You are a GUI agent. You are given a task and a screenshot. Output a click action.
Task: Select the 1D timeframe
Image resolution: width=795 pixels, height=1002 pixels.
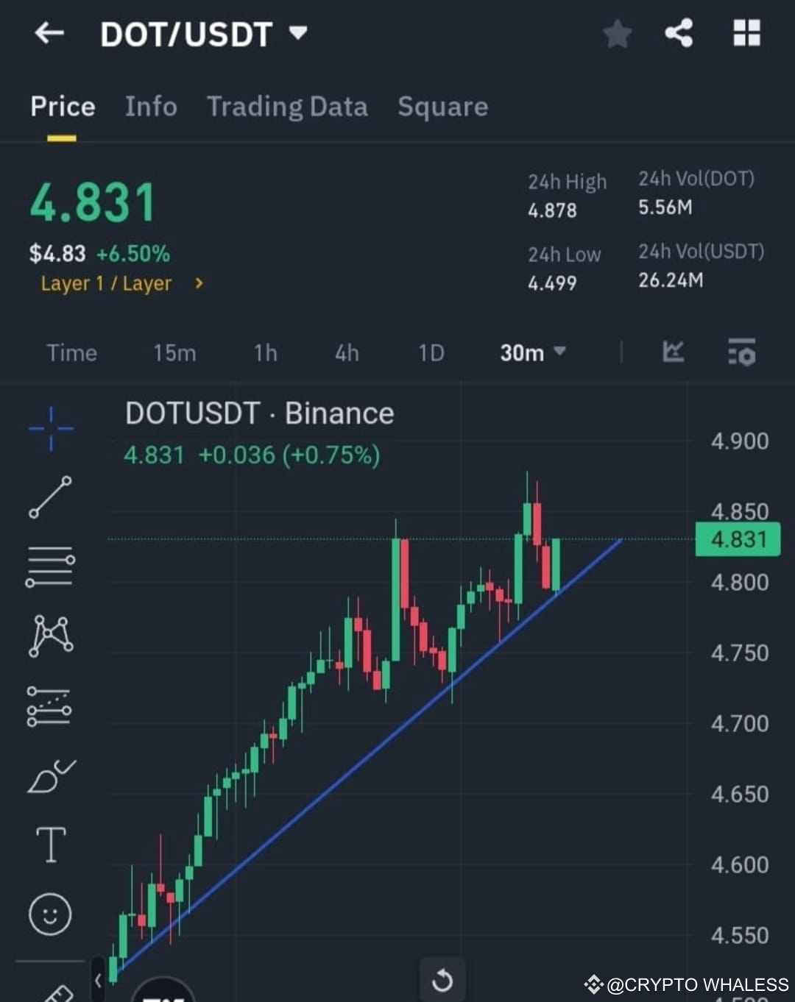[431, 353]
